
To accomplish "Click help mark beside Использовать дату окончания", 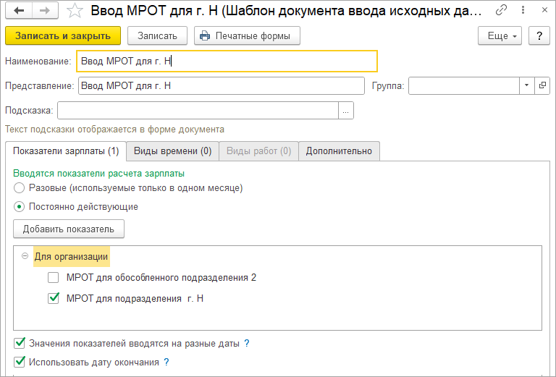I will 166,362.
